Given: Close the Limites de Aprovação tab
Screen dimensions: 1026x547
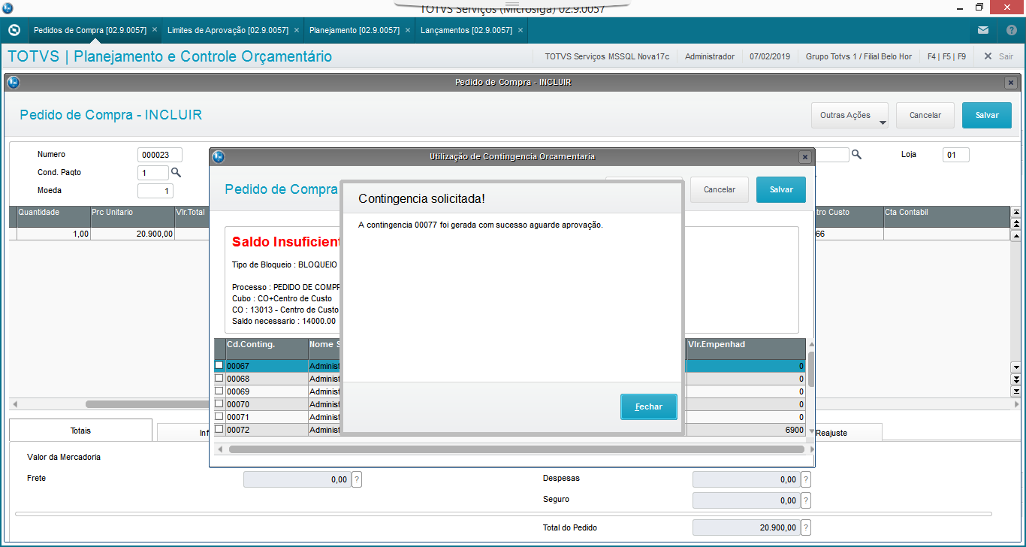Looking at the screenshot, I should [x=297, y=30].
